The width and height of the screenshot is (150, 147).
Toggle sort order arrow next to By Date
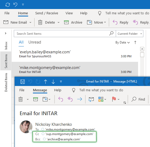click(135, 42)
